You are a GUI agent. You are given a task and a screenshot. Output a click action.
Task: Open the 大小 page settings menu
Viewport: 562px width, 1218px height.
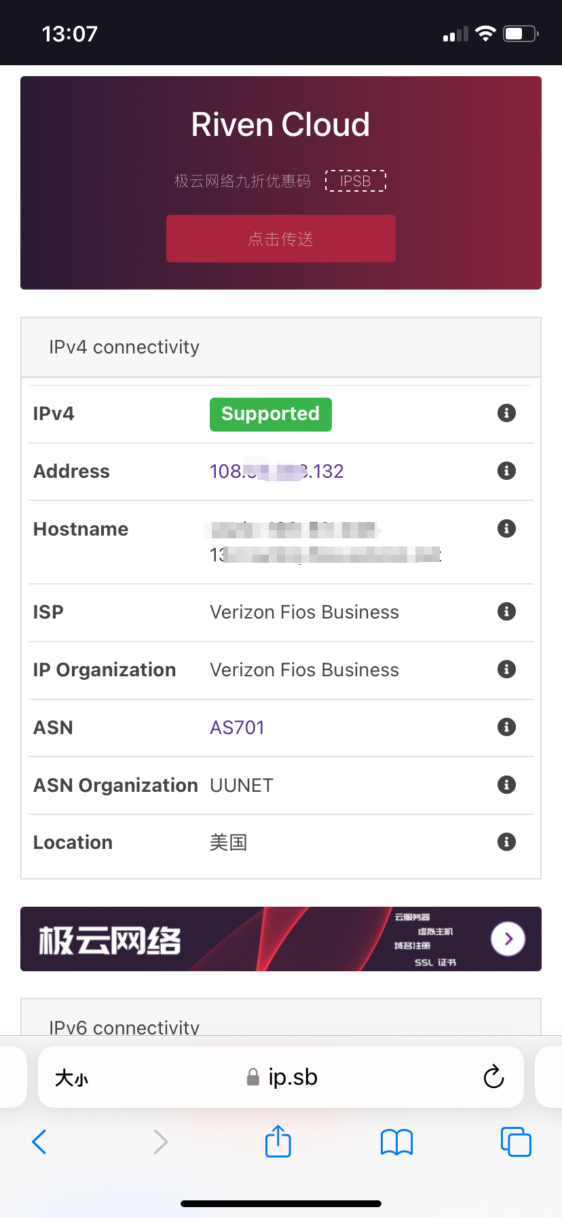pos(72,1078)
